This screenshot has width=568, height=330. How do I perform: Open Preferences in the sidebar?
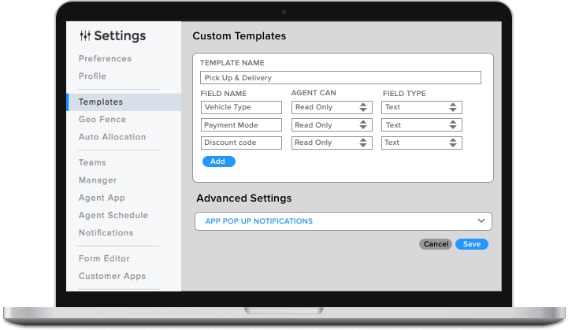pyautogui.click(x=105, y=59)
